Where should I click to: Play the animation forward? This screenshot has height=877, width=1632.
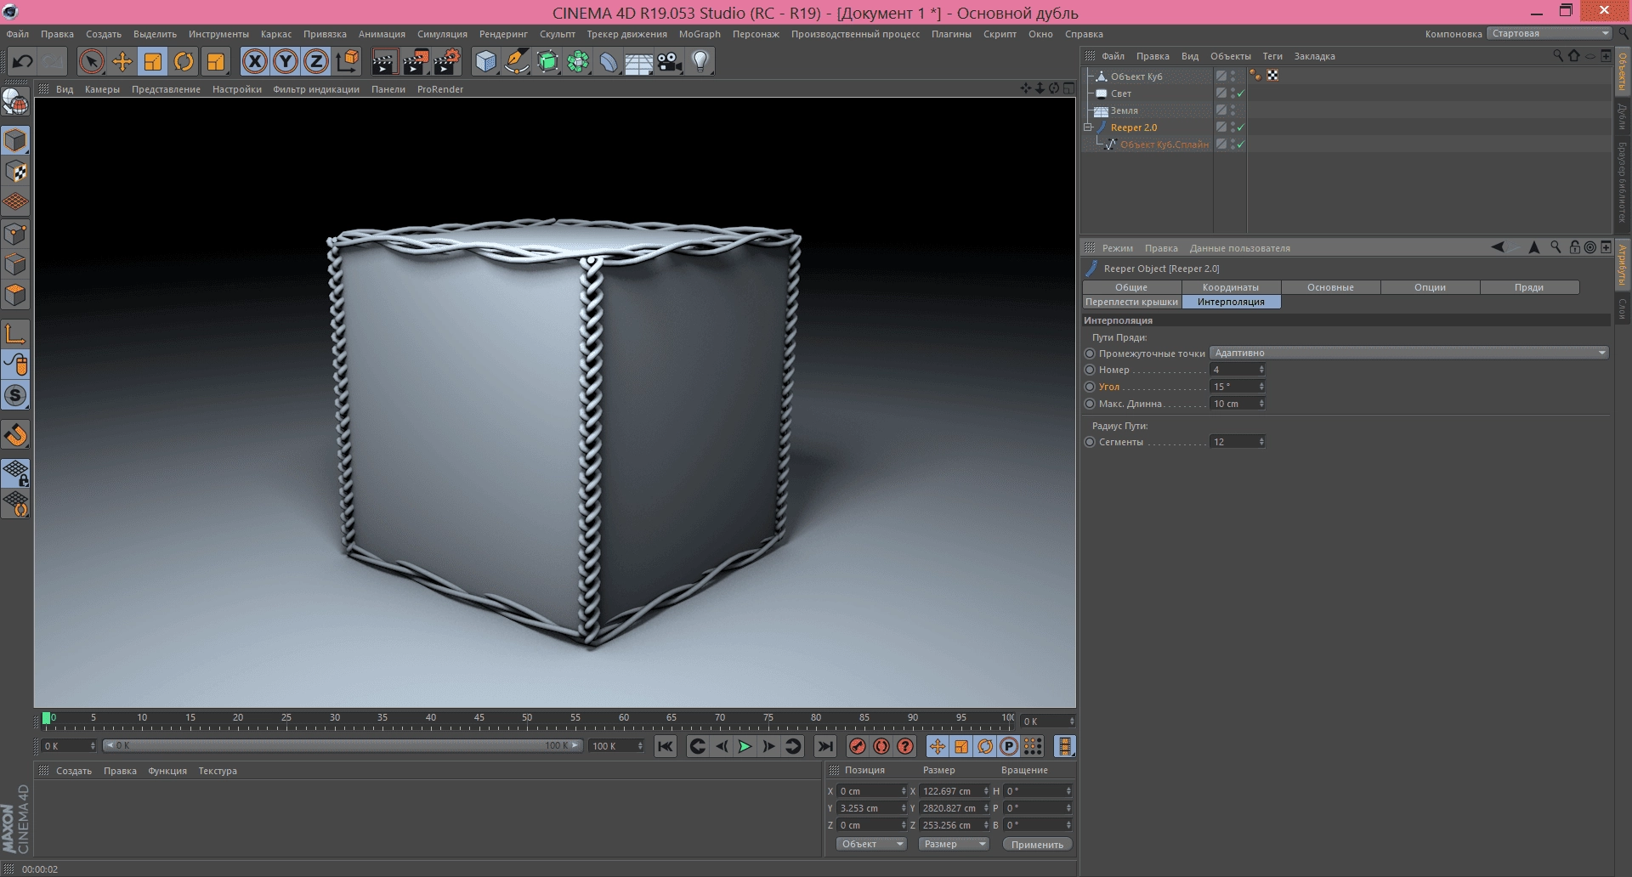(x=745, y=746)
